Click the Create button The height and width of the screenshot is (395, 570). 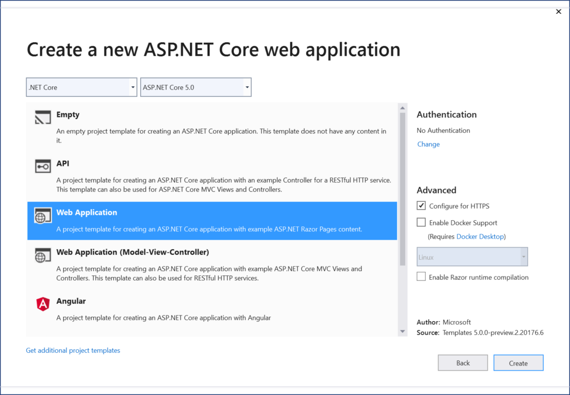(518, 363)
